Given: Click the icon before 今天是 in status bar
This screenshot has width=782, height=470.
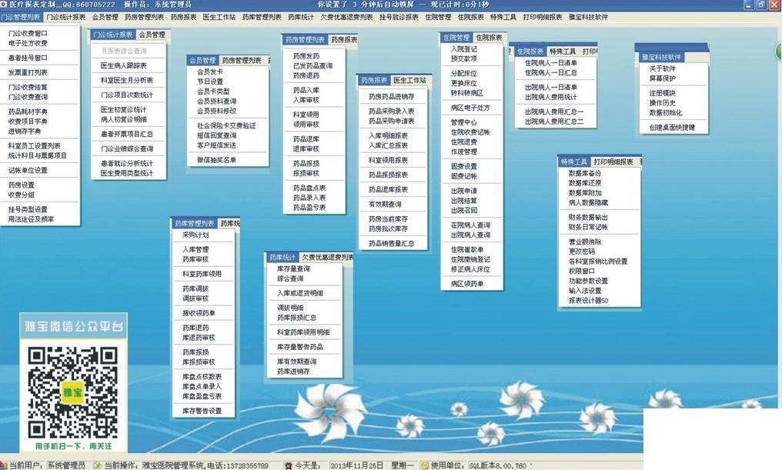Looking at the screenshot, I should [289, 465].
